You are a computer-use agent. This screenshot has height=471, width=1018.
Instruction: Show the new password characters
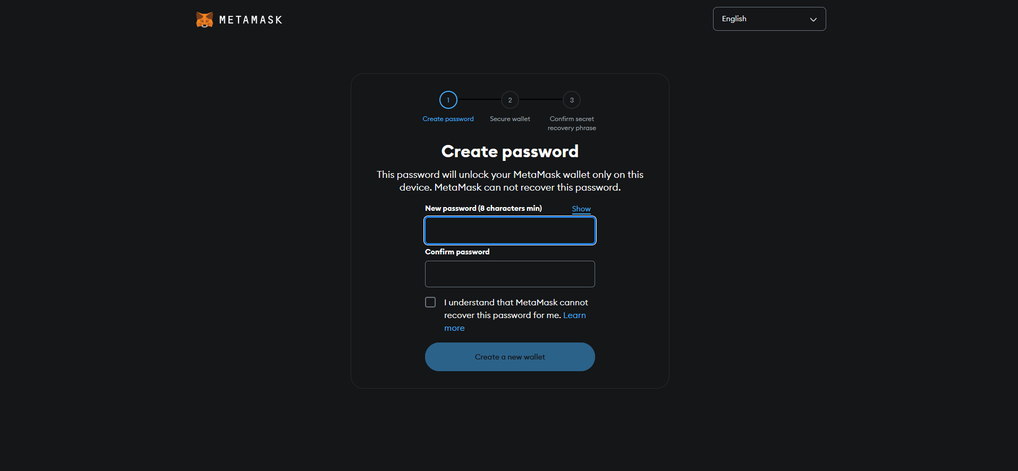581,209
